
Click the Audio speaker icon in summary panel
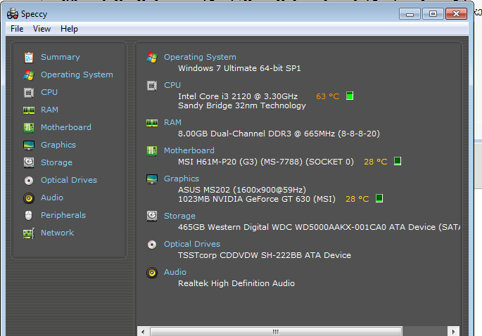click(x=152, y=273)
